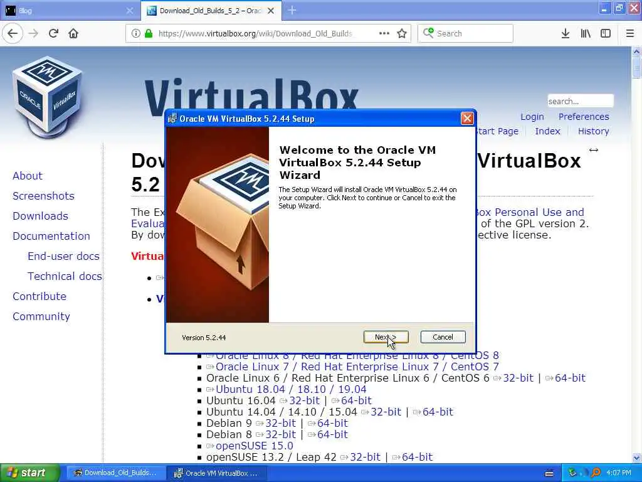Download Debian 8 64-bit build
642x482 pixels.
click(332, 434)
